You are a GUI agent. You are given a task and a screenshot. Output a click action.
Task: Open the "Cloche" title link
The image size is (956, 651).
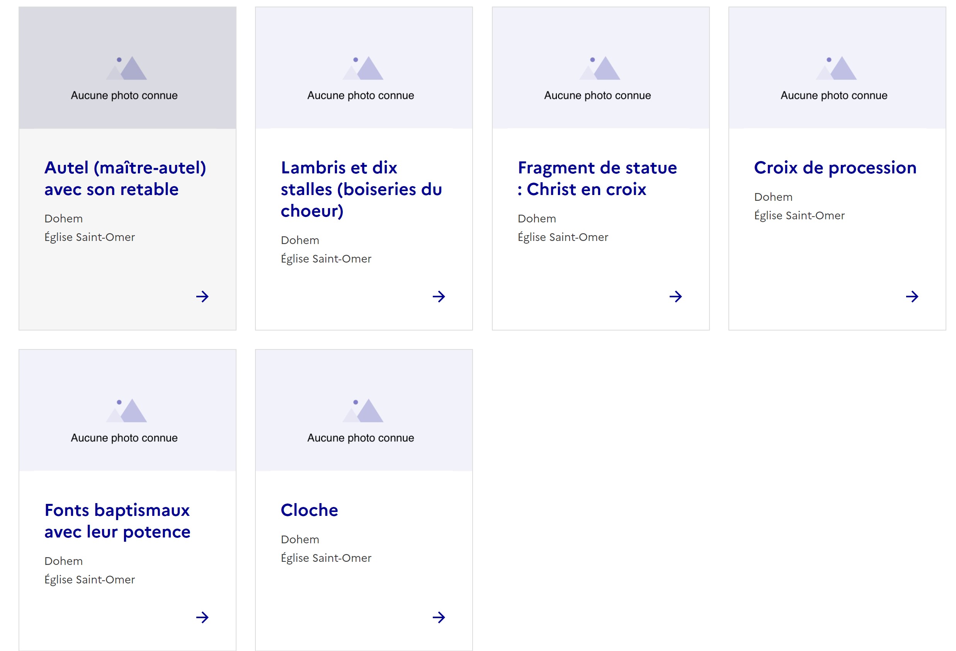pos(310,510)
